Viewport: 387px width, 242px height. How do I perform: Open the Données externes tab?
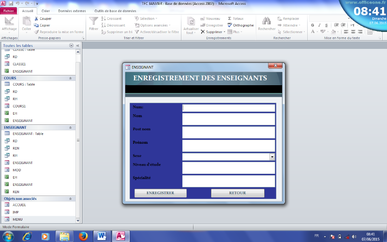coord(73,10)
